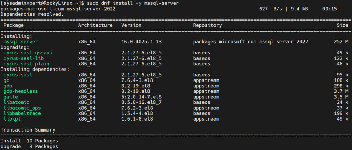
Task: Click the gdb-headless package name
Action: pos(21,91)
